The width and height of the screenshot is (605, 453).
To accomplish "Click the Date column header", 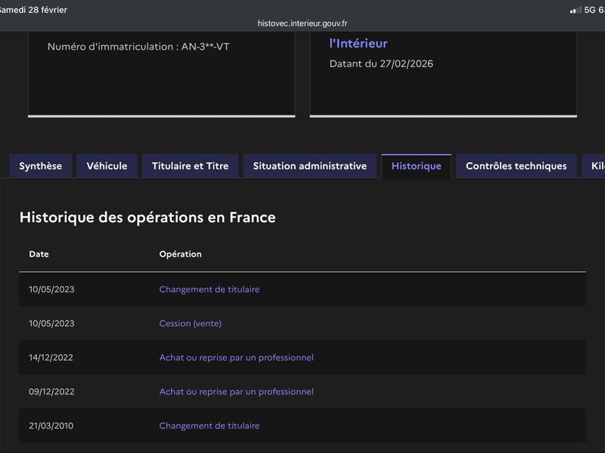I will (39, 254).
